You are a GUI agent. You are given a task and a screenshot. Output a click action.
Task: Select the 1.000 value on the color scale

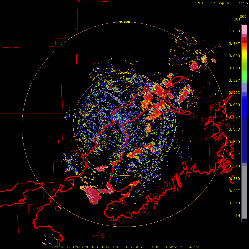point(234,31)
